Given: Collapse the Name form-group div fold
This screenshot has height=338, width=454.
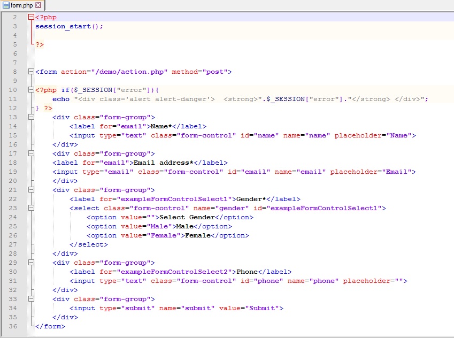Looking at the screenshot, I should click(x=31, y=117).
